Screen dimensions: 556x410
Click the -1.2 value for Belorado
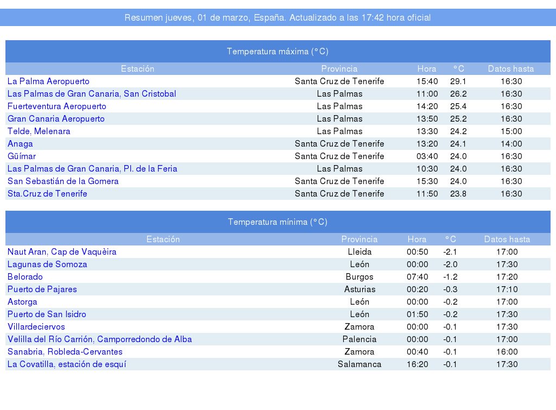coord(450,276)
